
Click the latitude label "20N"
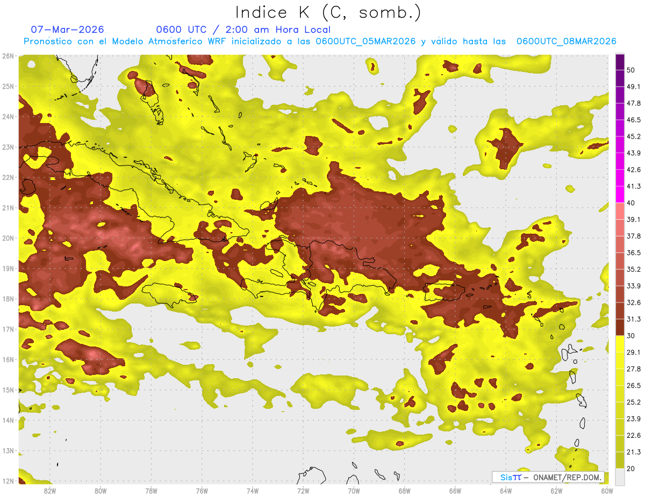click(x=8, y=238)
